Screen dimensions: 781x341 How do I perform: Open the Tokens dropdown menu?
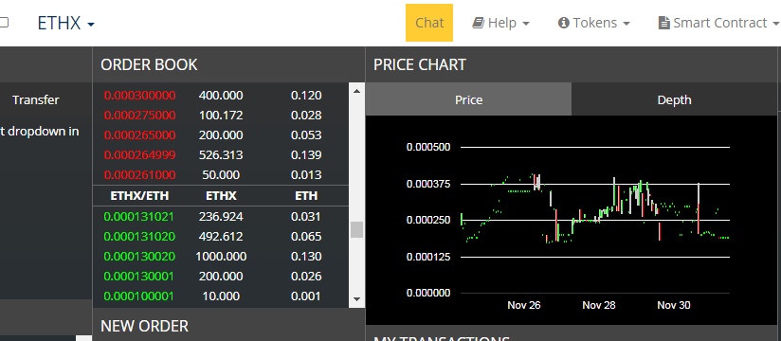(x=594, y=23)
